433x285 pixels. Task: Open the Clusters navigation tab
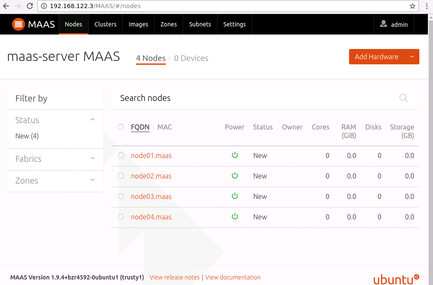(x=106, y=24)
